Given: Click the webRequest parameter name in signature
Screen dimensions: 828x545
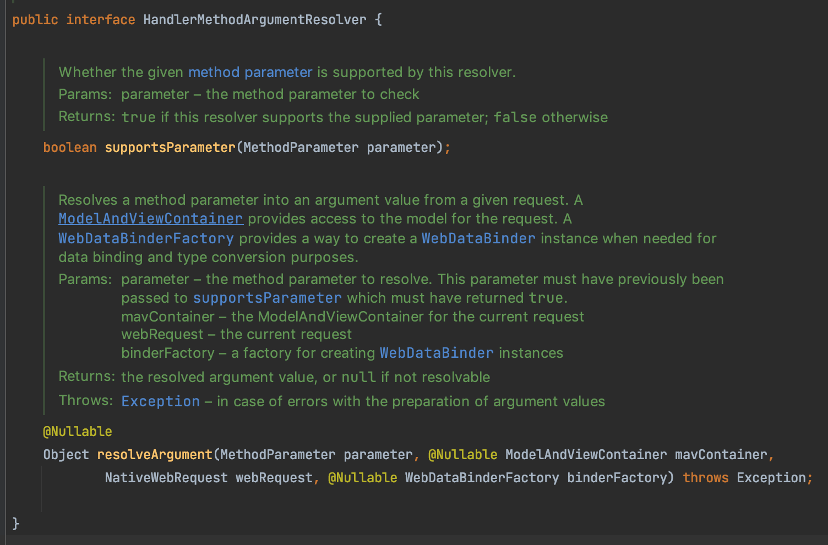Looking at the screenshot, I should point(274,478).
